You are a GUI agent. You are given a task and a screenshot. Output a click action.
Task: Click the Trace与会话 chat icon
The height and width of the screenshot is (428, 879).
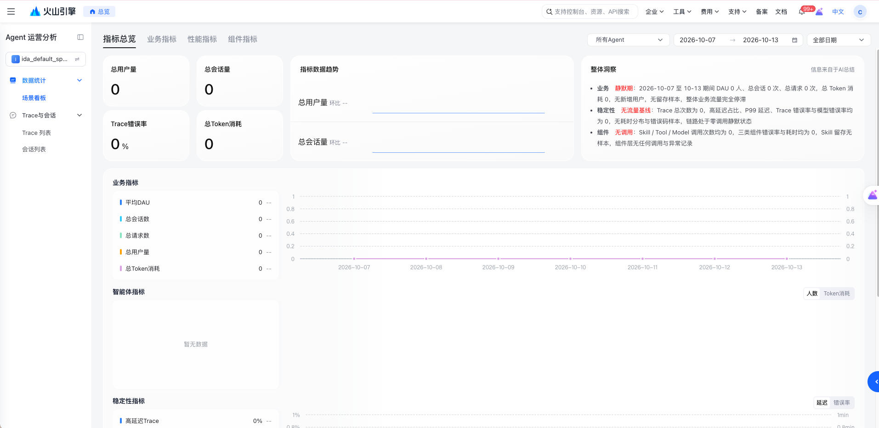(x=13, y=115)
